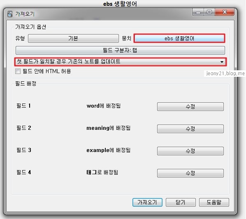Click the Anki icon in title bar
The image size is (246, 219).
[x=10, y=14]
